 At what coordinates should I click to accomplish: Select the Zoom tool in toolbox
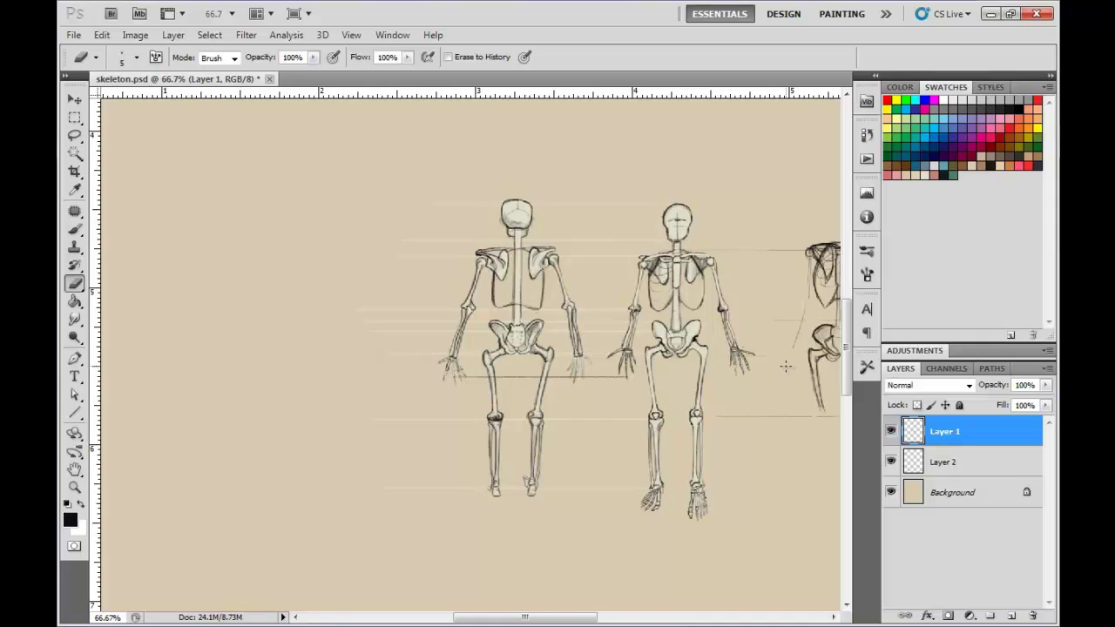(75, 488)
